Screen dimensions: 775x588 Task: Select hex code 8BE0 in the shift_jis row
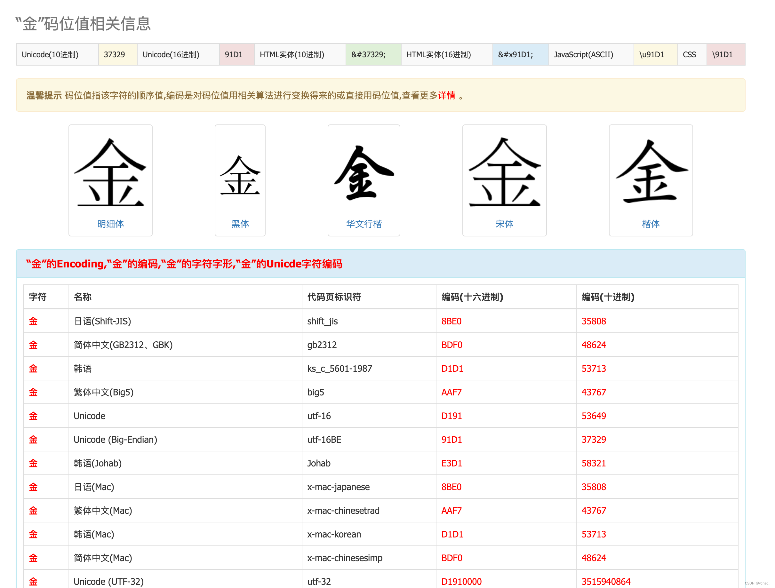[451, 321]
